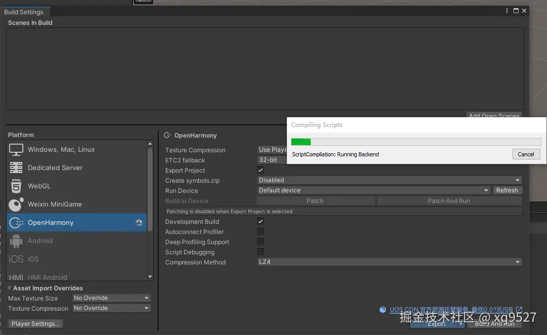The image size is (547, 335).
Task: Click the platform list scroll down arrow
Action: click(150, 277)
